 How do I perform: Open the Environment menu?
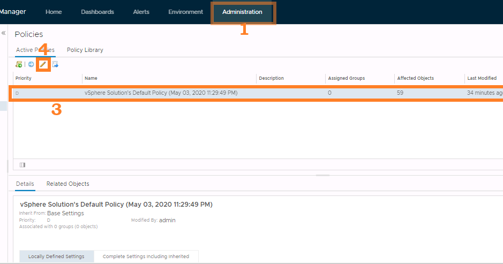(185, 12)
